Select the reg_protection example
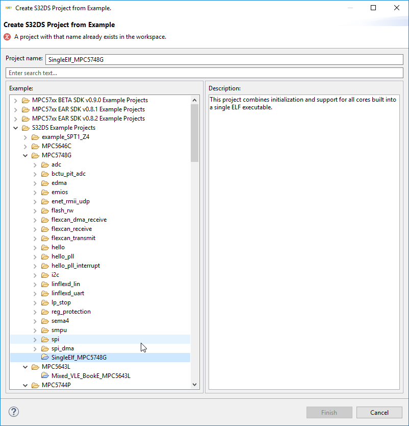This screenshot has height=426, width=409. [x=71, y=312]
